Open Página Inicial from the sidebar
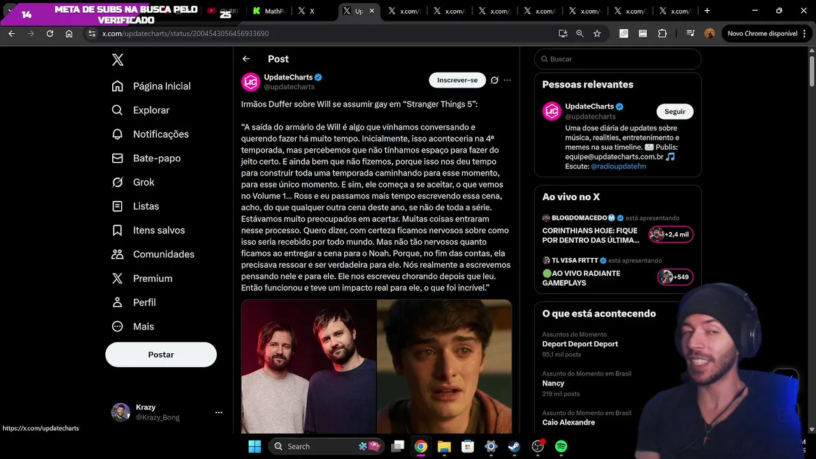Screen dimensions: 816x459 [152, 86]
